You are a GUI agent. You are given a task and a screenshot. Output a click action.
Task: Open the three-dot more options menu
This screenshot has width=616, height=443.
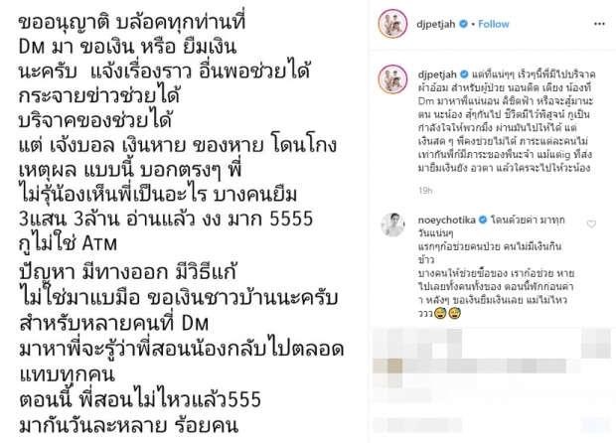(x=599, y=25)
